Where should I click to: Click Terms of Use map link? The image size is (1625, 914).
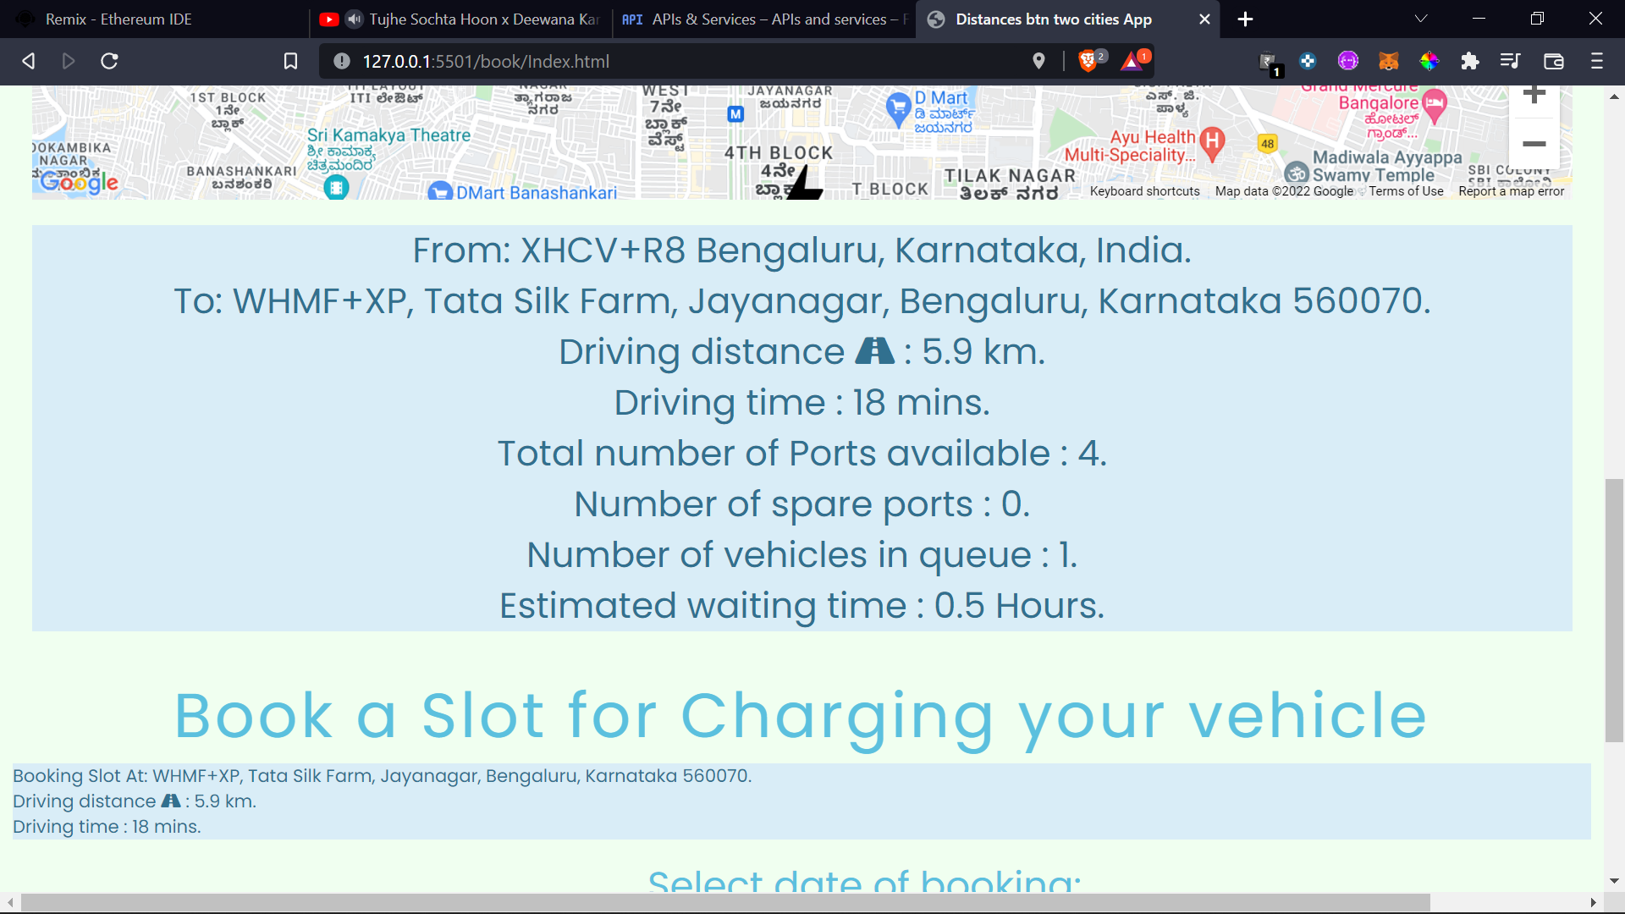pyautogui.click(x=1406, y=191)
